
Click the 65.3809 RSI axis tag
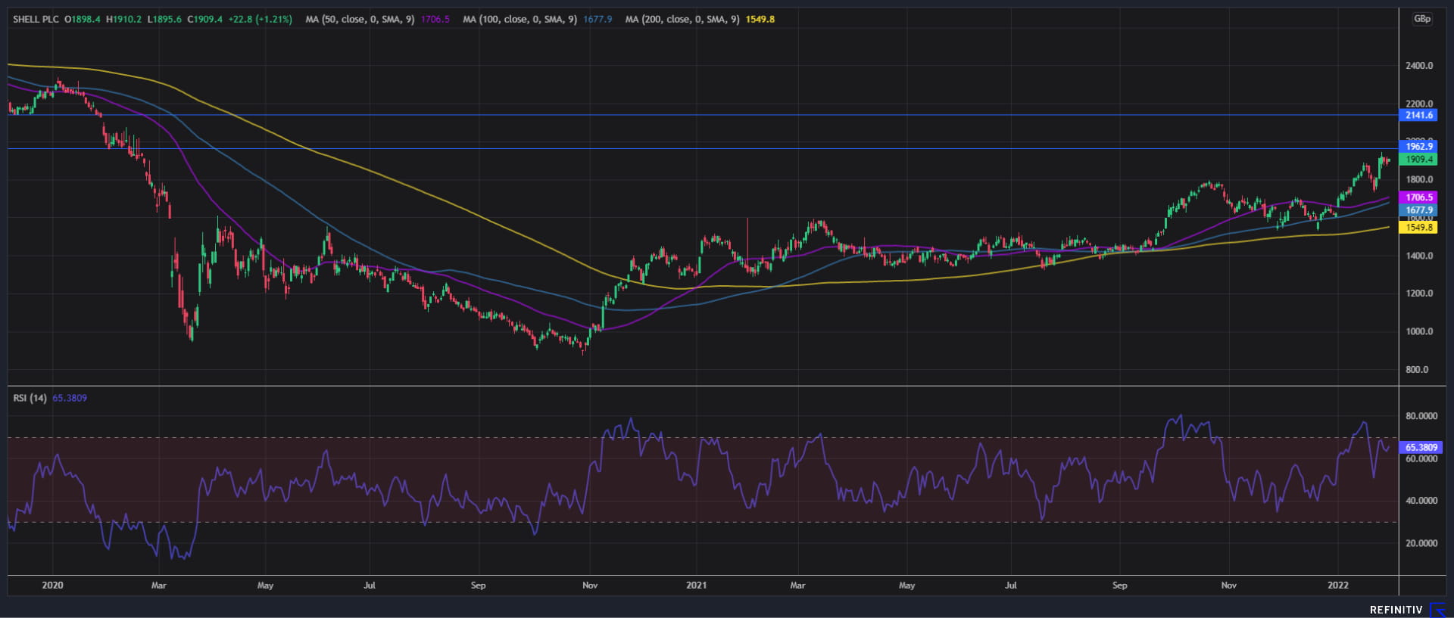(x=1421, y=447)
